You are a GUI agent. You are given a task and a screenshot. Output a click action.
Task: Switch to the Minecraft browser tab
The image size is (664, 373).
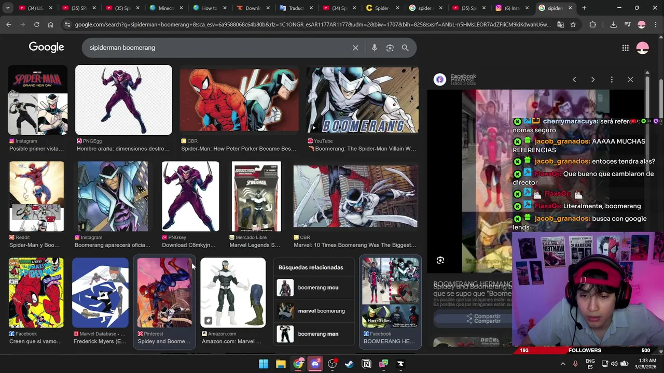[x=166, y=8]
